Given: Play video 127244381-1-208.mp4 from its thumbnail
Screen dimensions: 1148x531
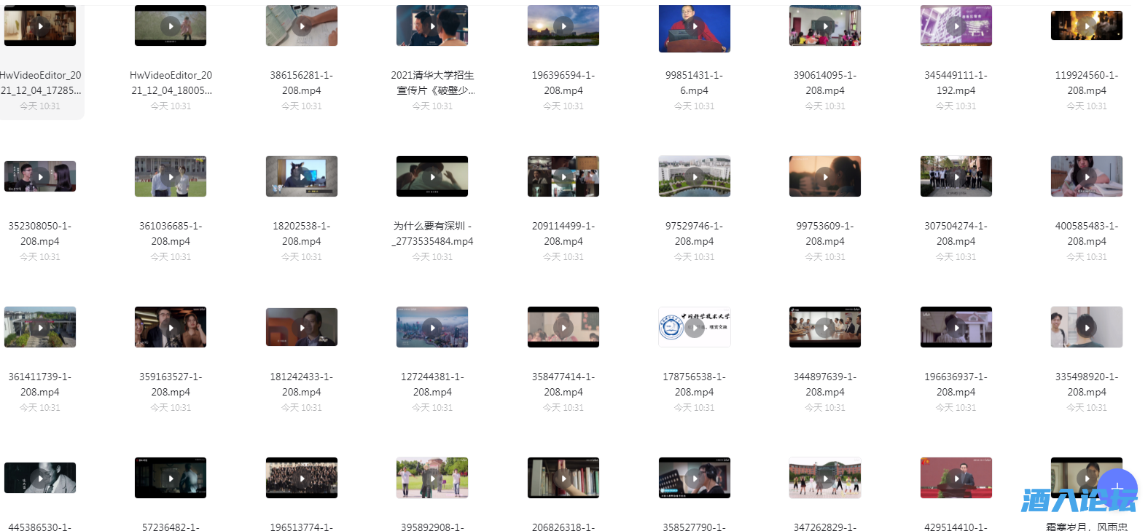Looking at the screenshot, I should (x=432, y=327).
